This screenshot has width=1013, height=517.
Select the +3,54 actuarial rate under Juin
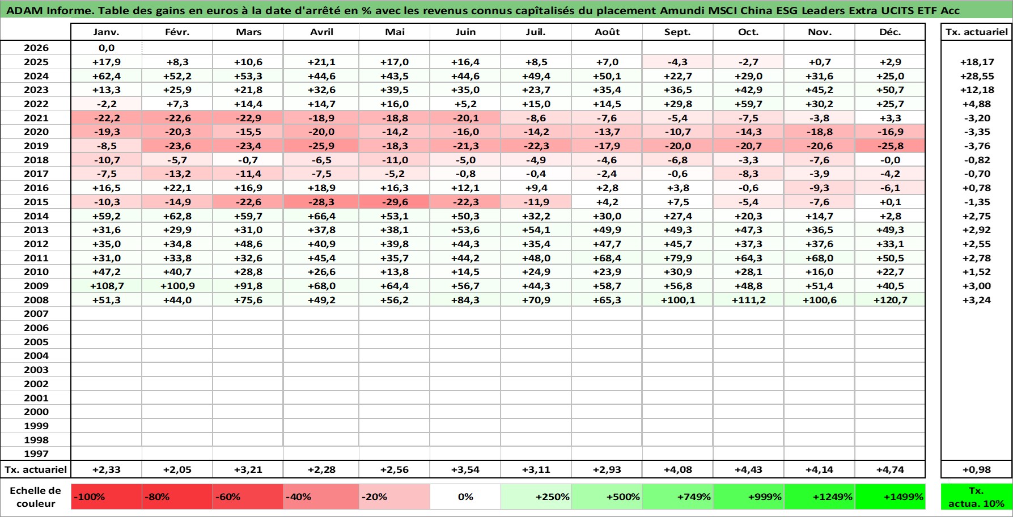[x=465, y=469]
